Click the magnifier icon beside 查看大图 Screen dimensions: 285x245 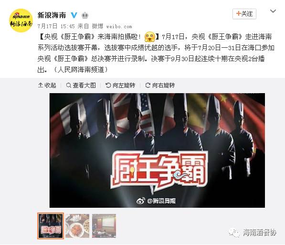pos(69,85)
